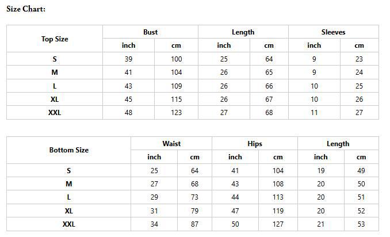Select the S row in bottom table
Viewport: 390px width, 237px height.
coord(68,171)
